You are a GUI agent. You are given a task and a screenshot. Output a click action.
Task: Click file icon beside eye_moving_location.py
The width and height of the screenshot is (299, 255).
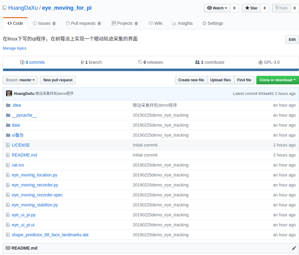(8, 175)
